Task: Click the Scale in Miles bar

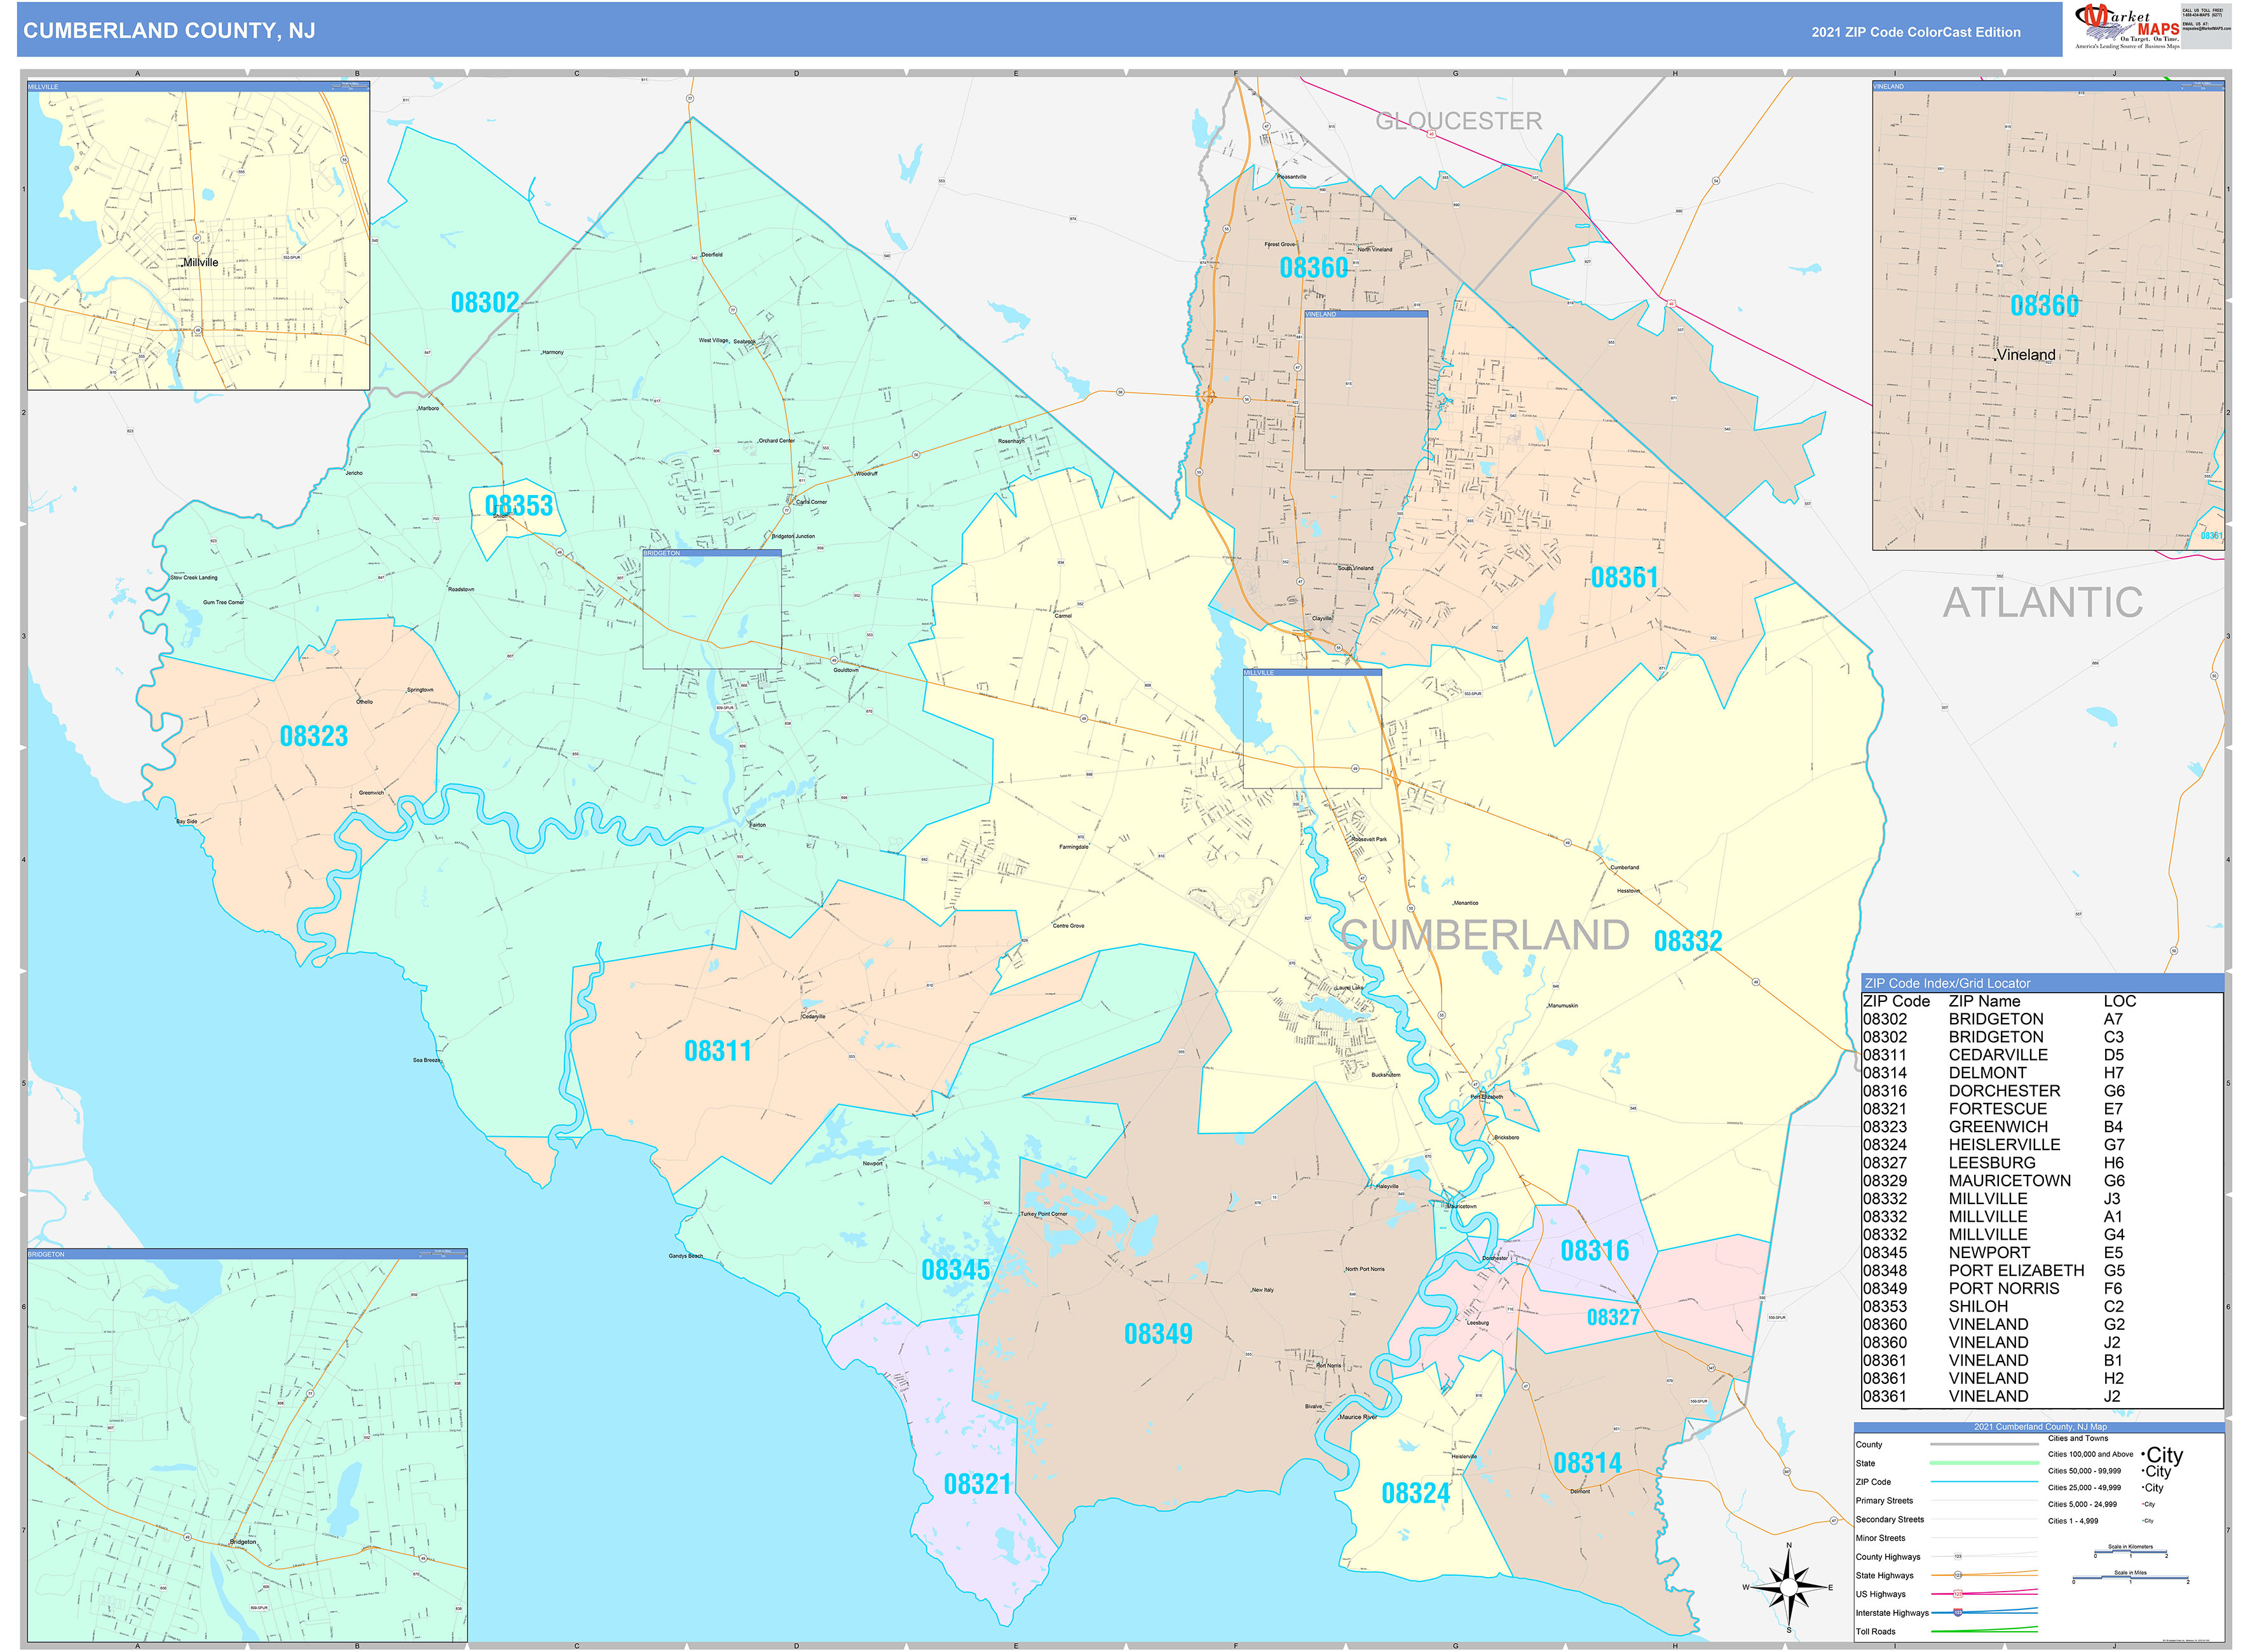Action: click(2131, 1575)
